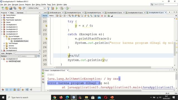Click the Open Project toolbar icon
Image resolution: width=178 pixels, height=100 pixels.
[x=11, y=8]
